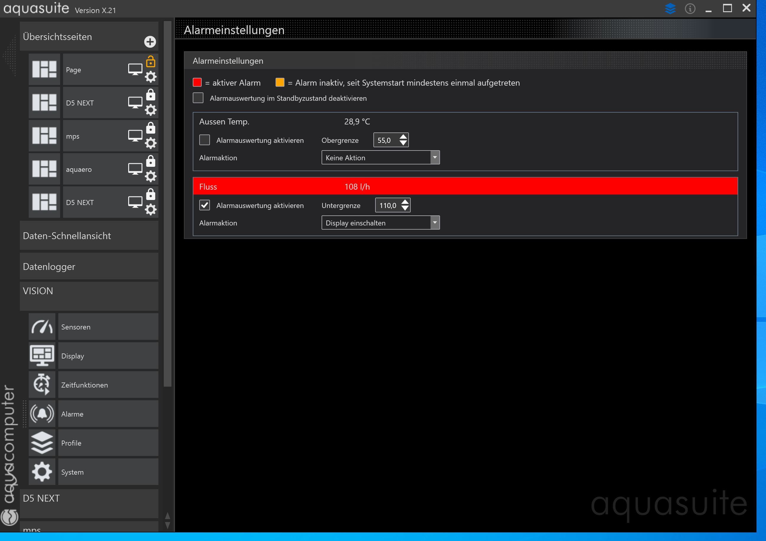Open the Page overview layout icon

[x=44, y=69]
